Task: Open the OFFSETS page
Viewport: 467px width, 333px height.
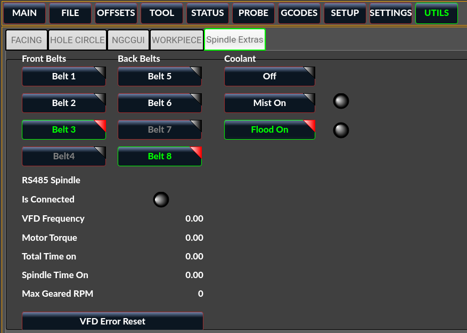Action: [x=116, y=13]
